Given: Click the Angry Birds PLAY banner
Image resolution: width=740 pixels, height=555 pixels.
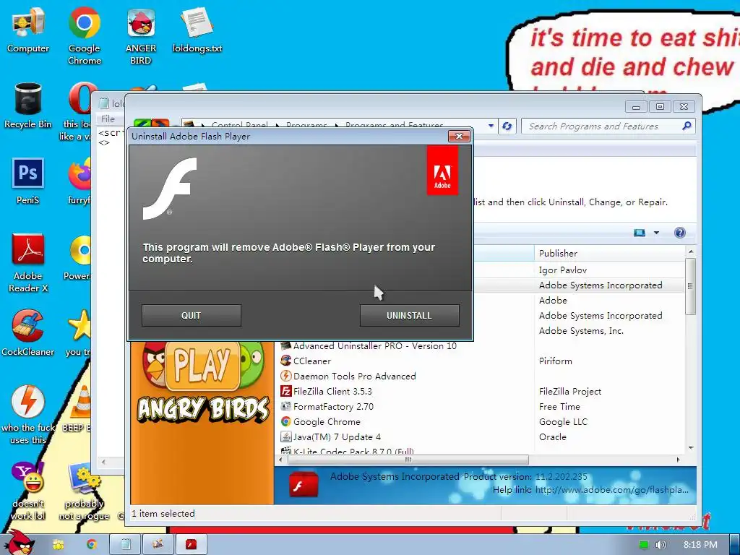Looking at the screenshot, I should (x=202, y=366).
